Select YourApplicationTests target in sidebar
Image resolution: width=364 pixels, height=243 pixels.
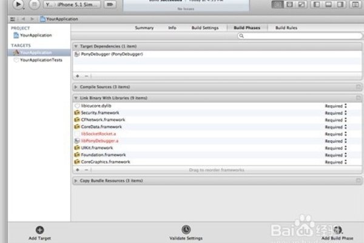click(x=39, y=60)
